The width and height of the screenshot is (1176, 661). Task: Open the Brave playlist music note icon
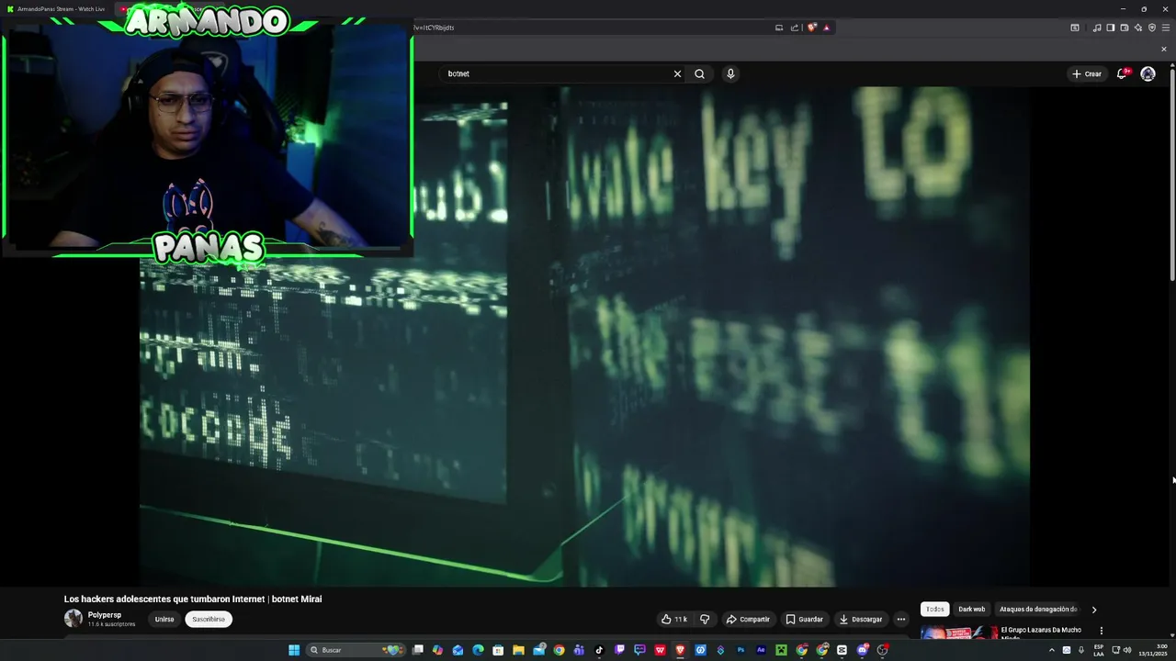[x=1097, y=28]
